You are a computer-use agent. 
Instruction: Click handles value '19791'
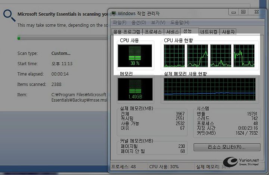(x=252, y=114)
